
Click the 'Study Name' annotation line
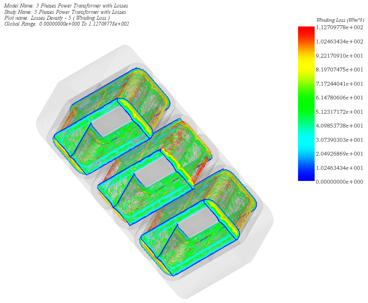pos(65,12)
